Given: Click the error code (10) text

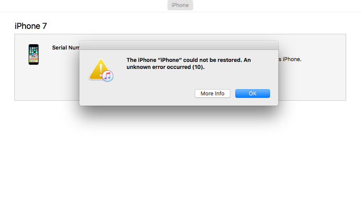Looking at the screenshot, I should point(198,67).
